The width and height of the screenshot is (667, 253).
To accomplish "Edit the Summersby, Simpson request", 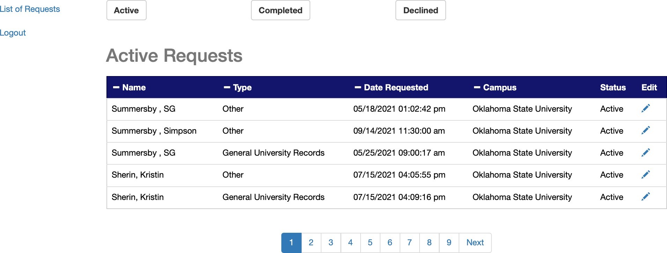I will (645, 131).
